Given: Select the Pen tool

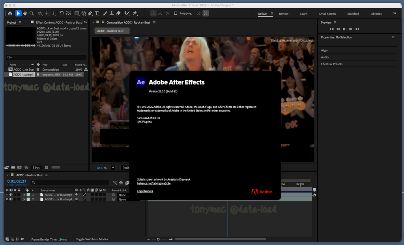Looking at the screenshot, I should coord(90,13).
